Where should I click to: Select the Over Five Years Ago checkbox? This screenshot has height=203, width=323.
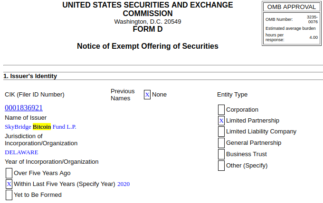pos(9,173)
